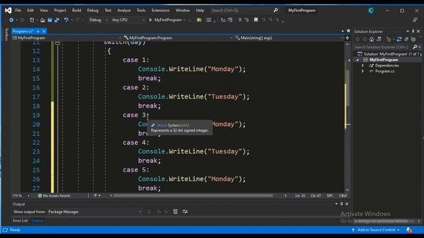Click the bookmark icon in the toolbar

click(256, 20)
